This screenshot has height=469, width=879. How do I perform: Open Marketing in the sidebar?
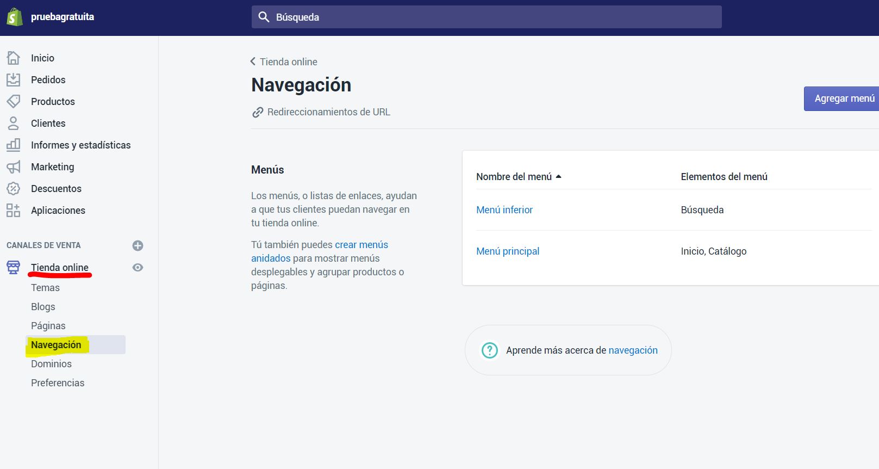pyautogui.click(x=52, y=167)
